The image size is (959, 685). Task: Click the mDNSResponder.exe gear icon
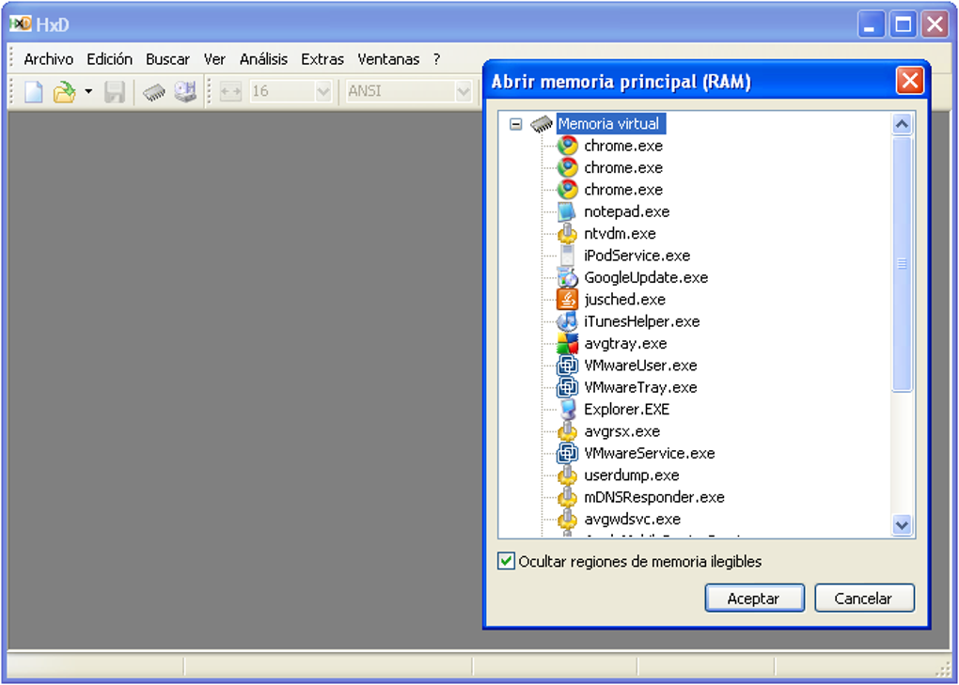point(567,497)
